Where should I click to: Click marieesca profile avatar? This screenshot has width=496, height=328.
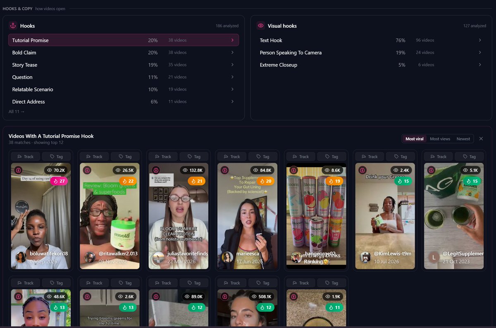point(227,257)
